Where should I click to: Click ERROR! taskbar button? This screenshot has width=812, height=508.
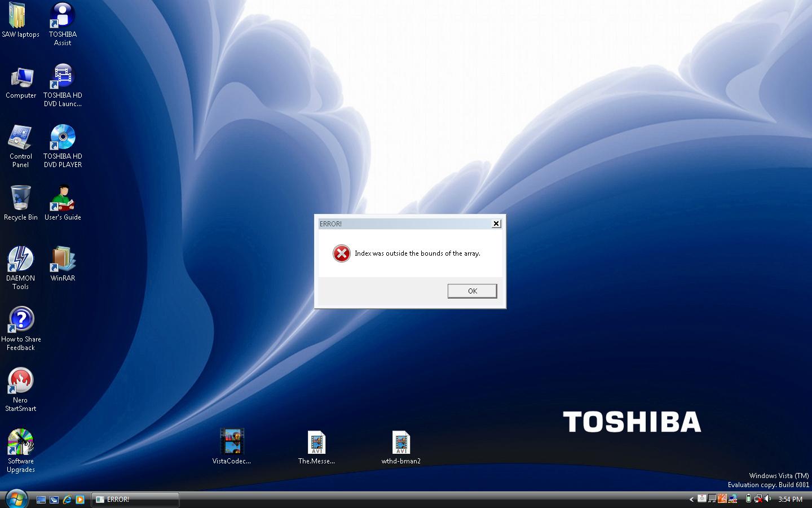pos(135,500)
